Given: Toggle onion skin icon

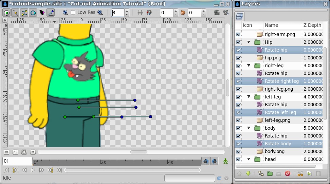Looking at the screenshot, I should 183,13.
